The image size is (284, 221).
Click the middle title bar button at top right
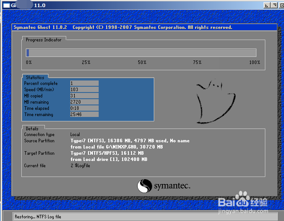[274, 5]
